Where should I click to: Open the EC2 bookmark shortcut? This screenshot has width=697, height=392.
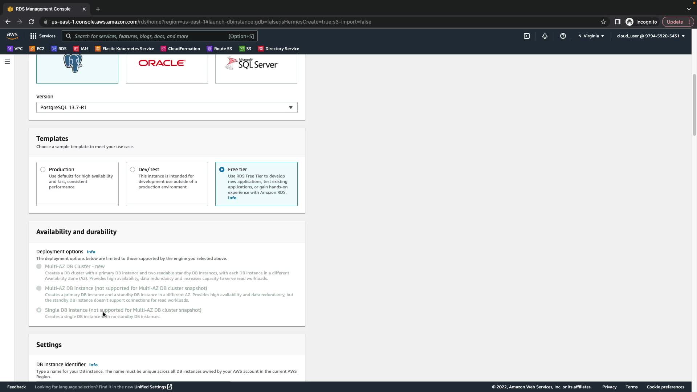[x=37, y=49]
